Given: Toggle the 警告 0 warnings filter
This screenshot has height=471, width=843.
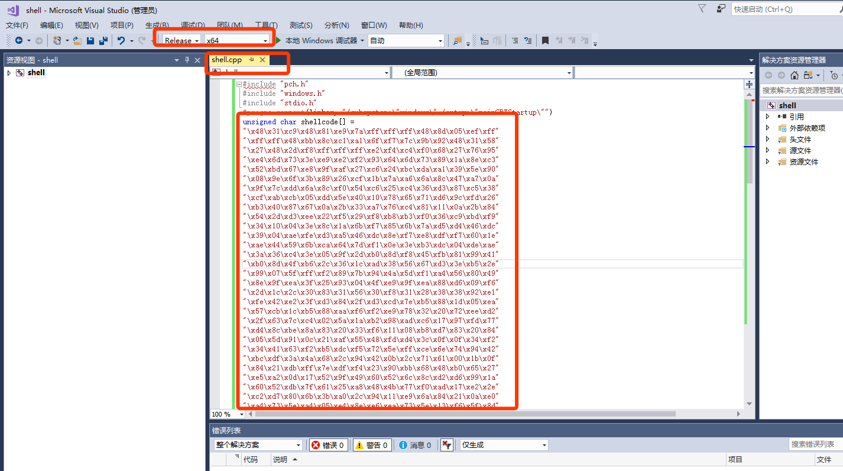Looking at the screenshot, I should [372, 445].
